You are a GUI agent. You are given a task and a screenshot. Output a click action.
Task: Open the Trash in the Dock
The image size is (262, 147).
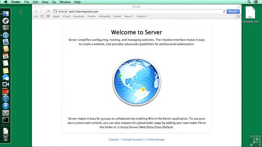tap(6, 138)
